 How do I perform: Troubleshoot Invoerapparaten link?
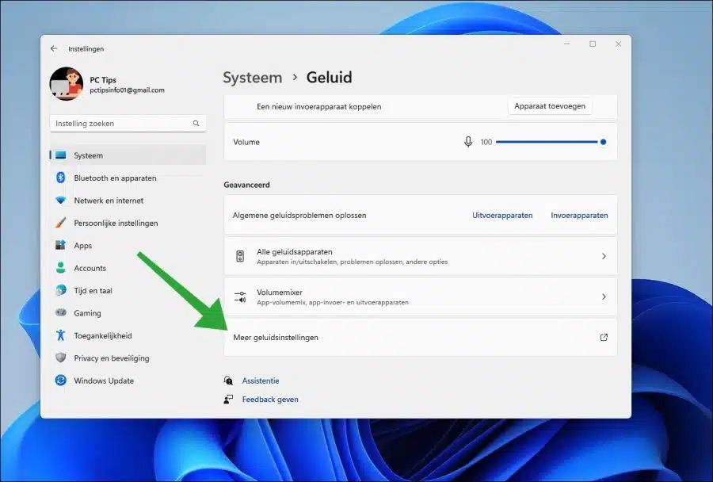(x=579, y=216)
